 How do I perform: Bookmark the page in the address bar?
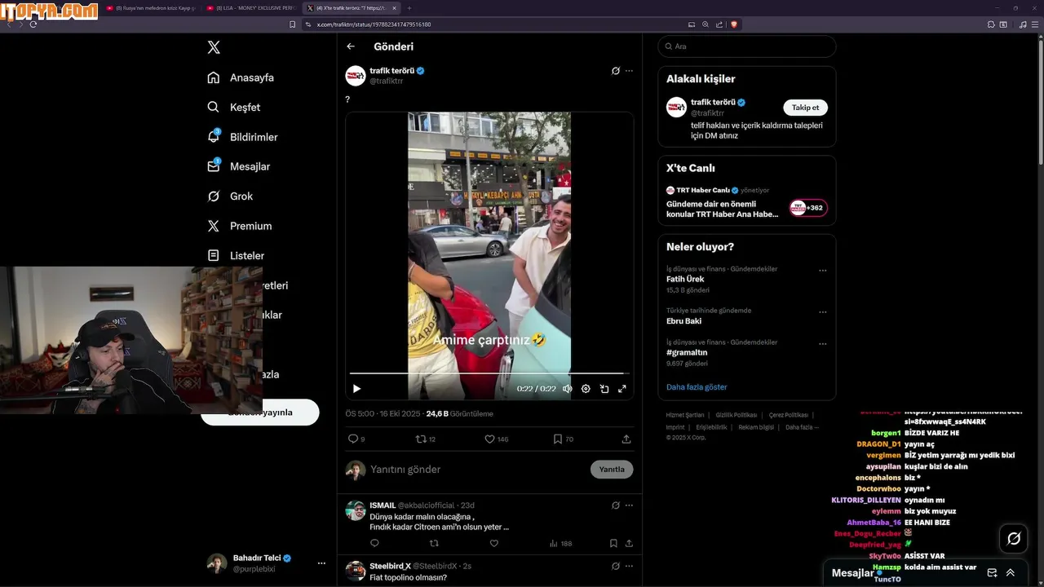293,24
